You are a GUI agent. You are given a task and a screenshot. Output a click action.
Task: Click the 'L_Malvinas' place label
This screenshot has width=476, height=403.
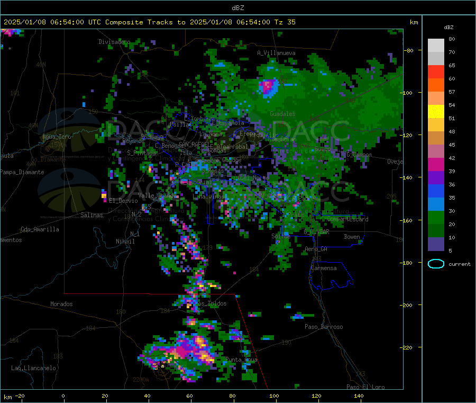(208, 196)
